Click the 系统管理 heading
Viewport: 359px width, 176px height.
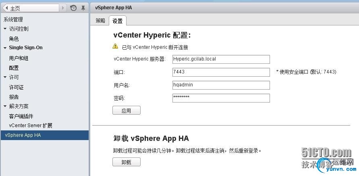(13, 19)
